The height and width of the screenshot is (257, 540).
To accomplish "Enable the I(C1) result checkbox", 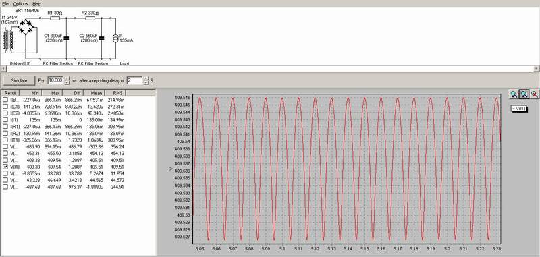I will pos(5,107).
